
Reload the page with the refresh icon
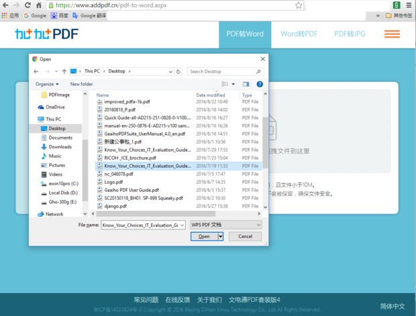[x=28, y=5]
